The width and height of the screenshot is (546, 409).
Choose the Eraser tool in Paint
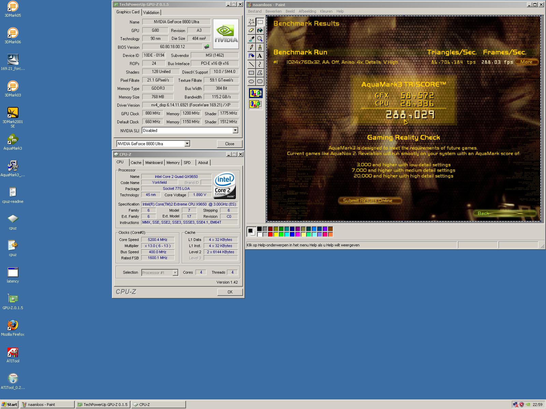[252, 30]
